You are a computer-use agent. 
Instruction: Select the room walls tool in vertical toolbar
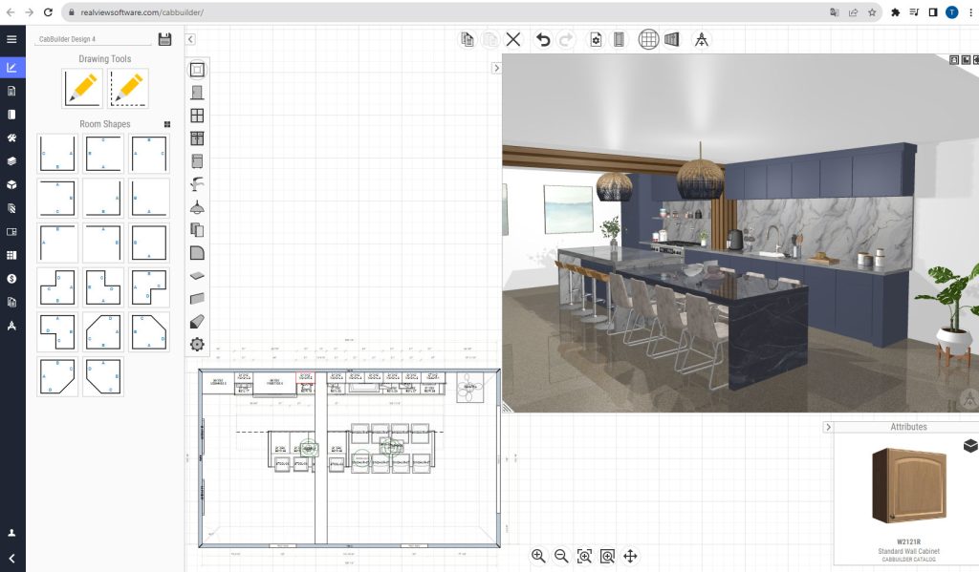197,70
